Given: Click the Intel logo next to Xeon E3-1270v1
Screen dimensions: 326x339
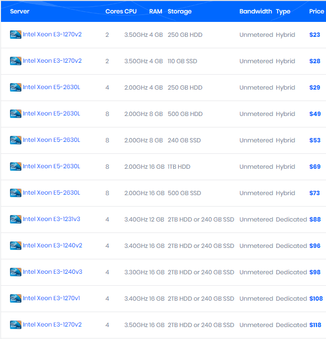Looking at the screenshot, I should pyautogui.click(x=15, y=299).
